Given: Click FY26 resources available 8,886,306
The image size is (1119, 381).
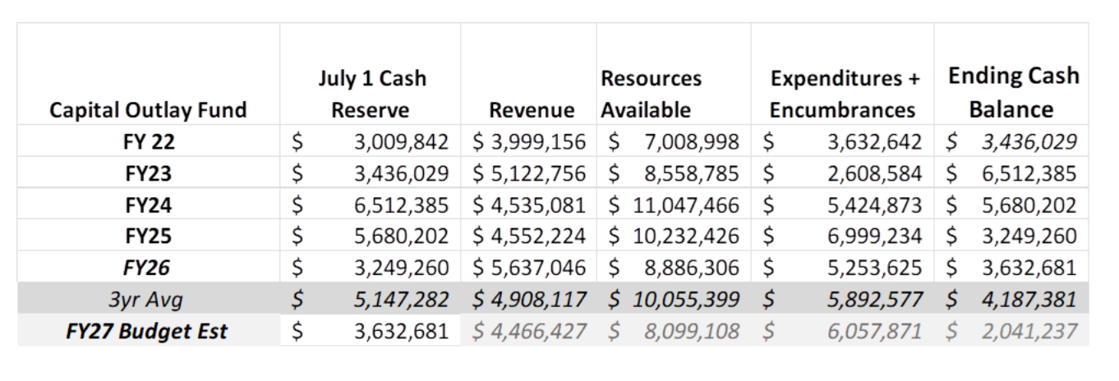Looking at the screenshot, I should click(x=692, y=269).
